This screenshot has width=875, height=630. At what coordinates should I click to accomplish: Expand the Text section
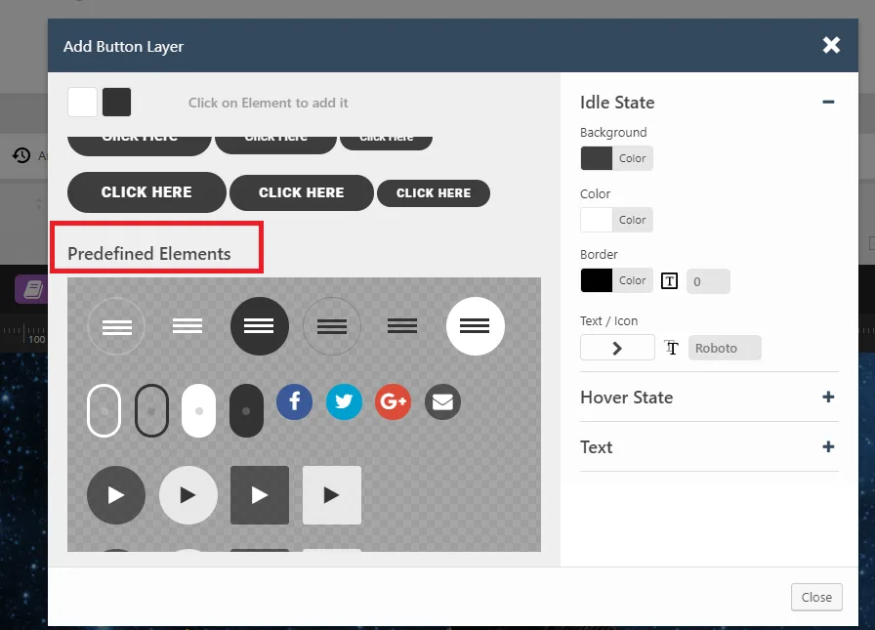[828, 447]
